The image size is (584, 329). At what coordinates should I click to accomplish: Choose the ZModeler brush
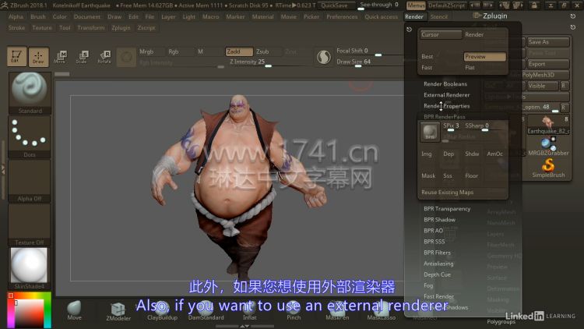[118, 311]
